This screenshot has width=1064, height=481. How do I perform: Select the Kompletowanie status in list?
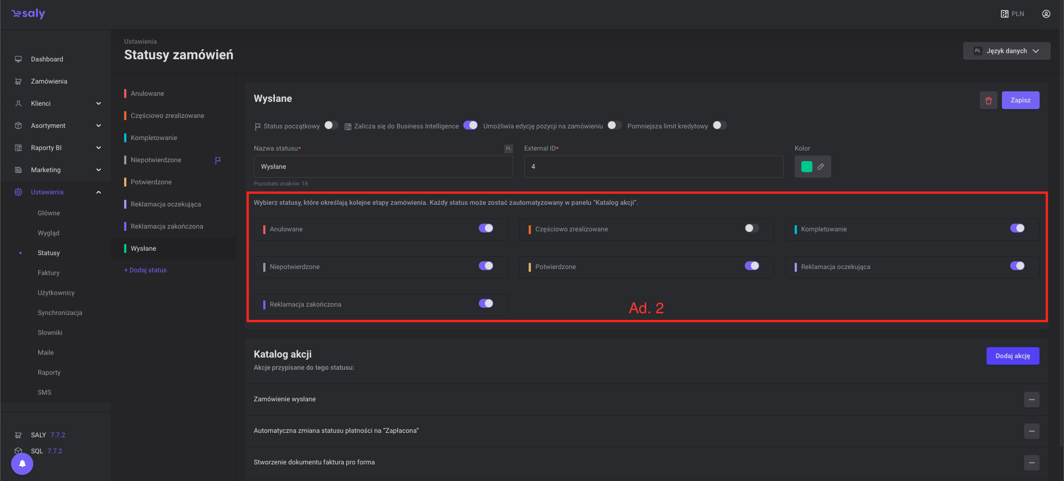point(154,138)
